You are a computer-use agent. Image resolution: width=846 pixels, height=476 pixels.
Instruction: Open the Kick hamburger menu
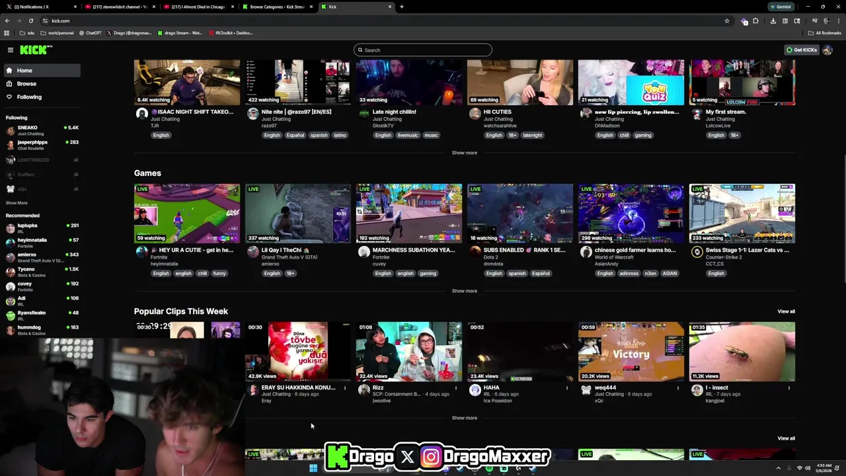[x=11, y=50]
